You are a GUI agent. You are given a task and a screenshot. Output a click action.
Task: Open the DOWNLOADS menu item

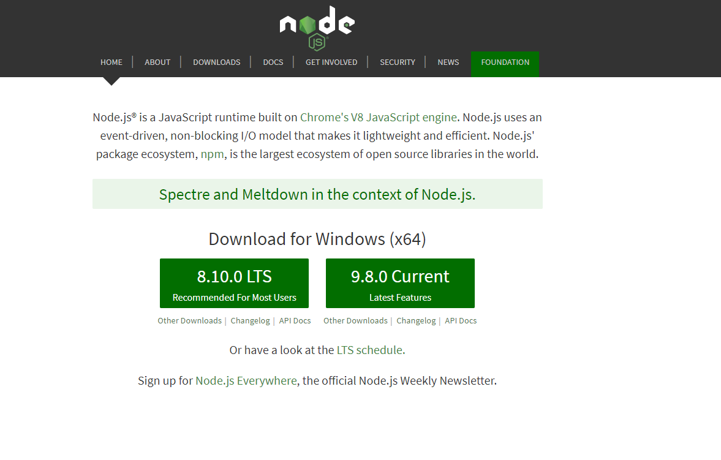(x=217, y=62)
